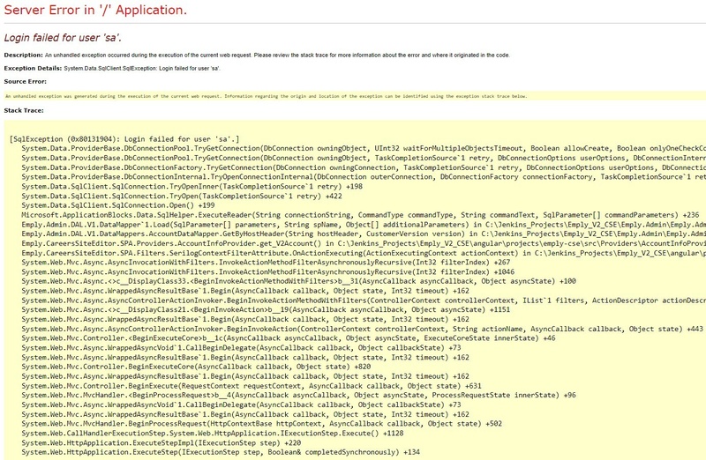Click the 'InvokeActionMethodFilterAsynchronouslyRecursive' line ending +267
Screen dimensions: 706x460
[x=266, y=262]
